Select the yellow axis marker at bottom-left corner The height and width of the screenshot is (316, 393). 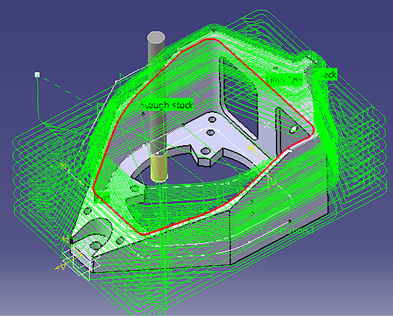click(x=61, y=266)
